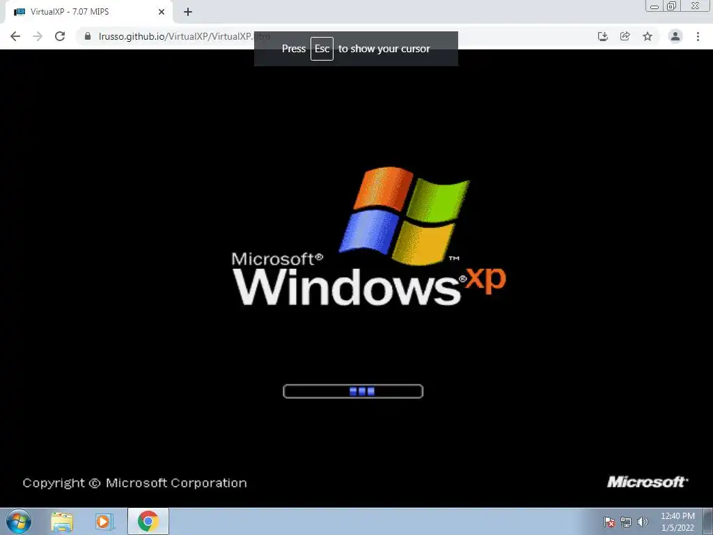Click the Windows XP flag logo

pyautogui.click(x=405, y=216)
